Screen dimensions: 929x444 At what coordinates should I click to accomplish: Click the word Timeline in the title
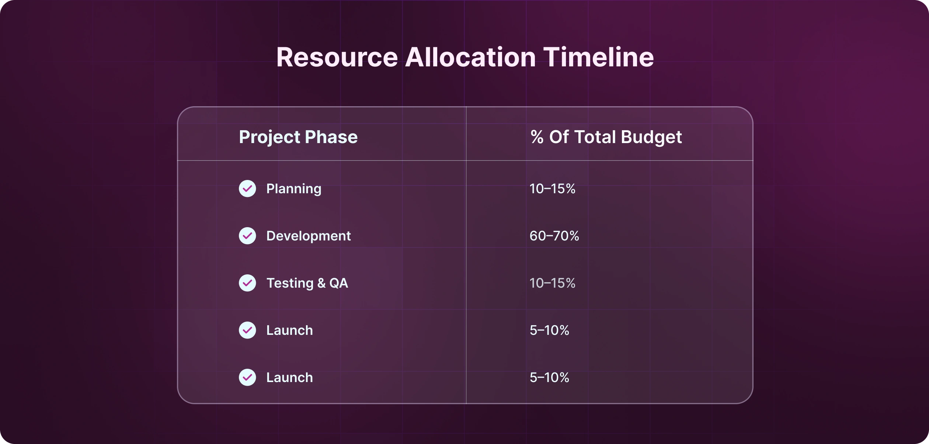tap(599, 57)
